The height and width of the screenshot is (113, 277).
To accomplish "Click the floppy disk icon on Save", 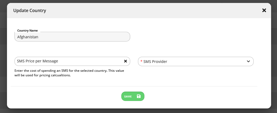I will (x=139, y=96).
